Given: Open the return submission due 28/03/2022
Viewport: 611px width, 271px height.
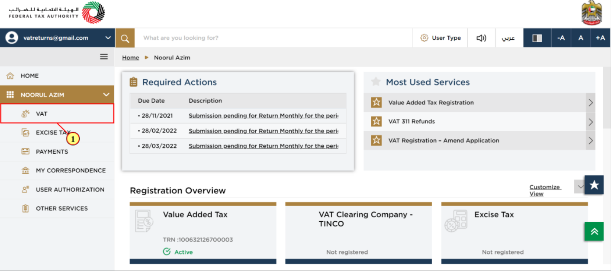Looking at the screenshot, I should [x=263, y=146].
